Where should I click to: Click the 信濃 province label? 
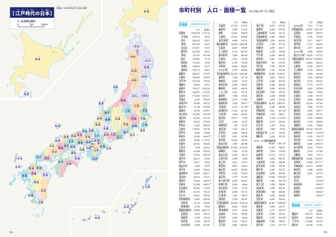(x=118, y=118)
